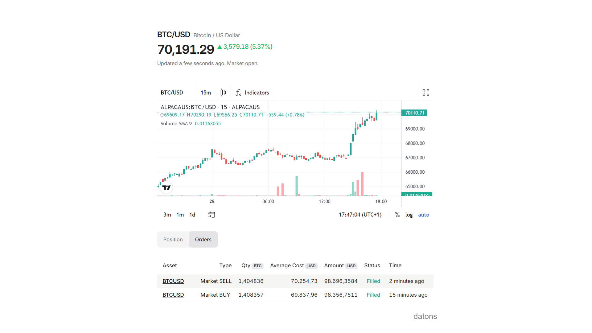Select the 3m date range
592x333 pixels.
(x=167, y=215)
